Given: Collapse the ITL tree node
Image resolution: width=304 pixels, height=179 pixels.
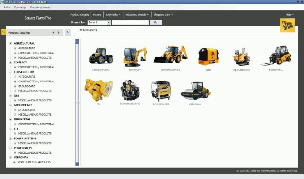Looking at the screenshot, I should coord(11,129).
